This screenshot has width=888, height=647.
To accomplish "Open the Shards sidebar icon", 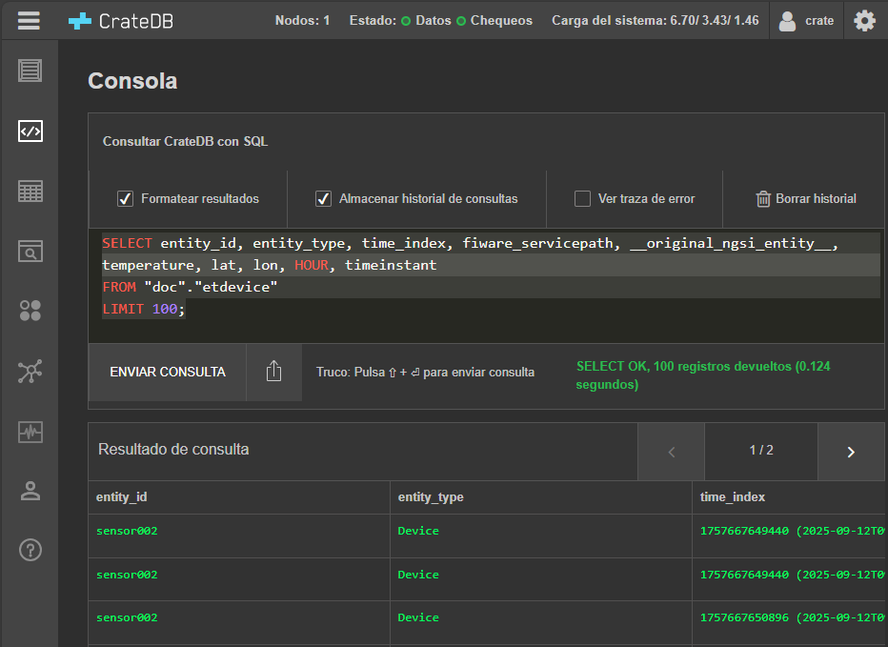I will click(x=30, y=311).
